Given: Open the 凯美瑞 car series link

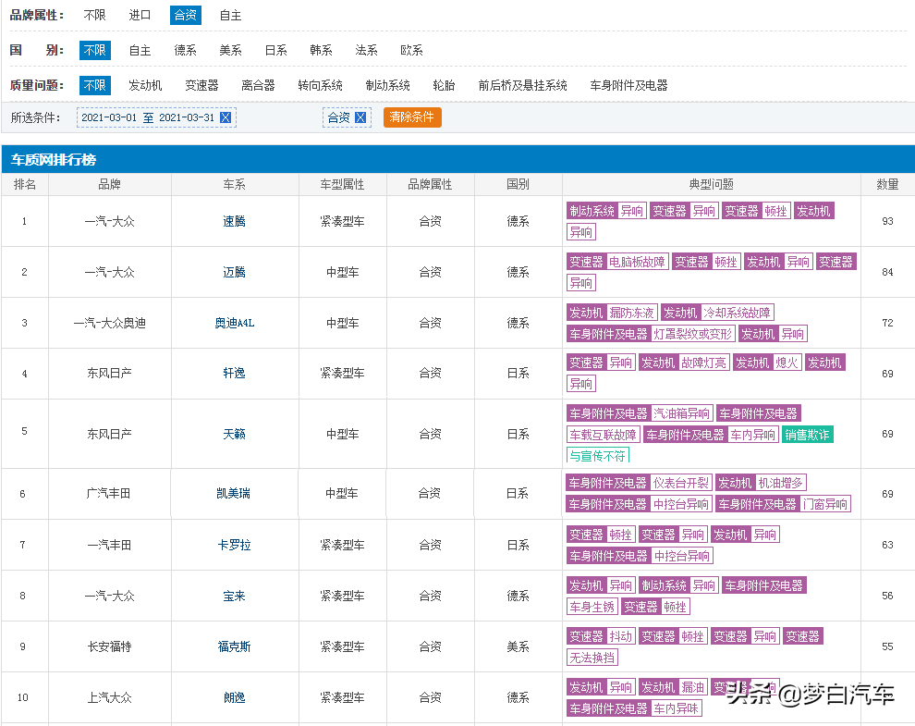Looking at the screenshot, I should (234, 494).
